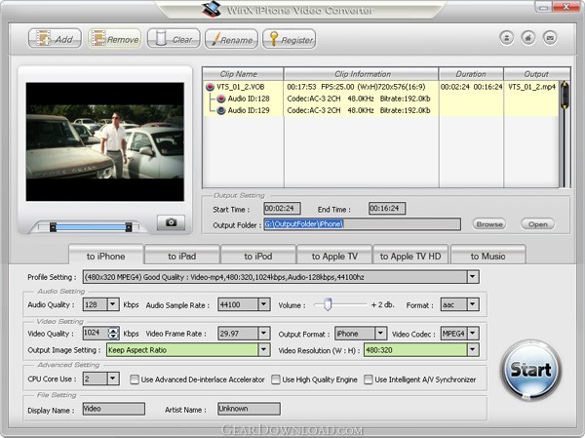Click the WinX app logo icon
Viewport: 585px width, 438px height.
pyautogui.click(x=212, y=10)
